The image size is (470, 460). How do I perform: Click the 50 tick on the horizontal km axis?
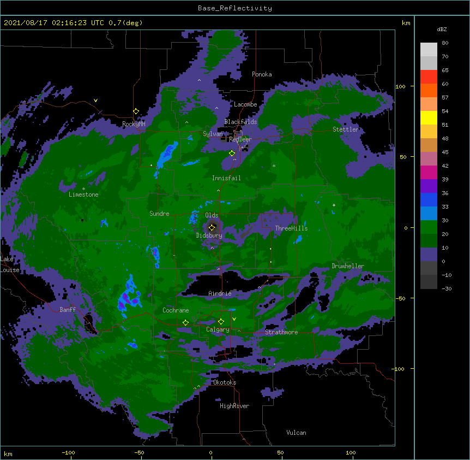click(280, 452)
